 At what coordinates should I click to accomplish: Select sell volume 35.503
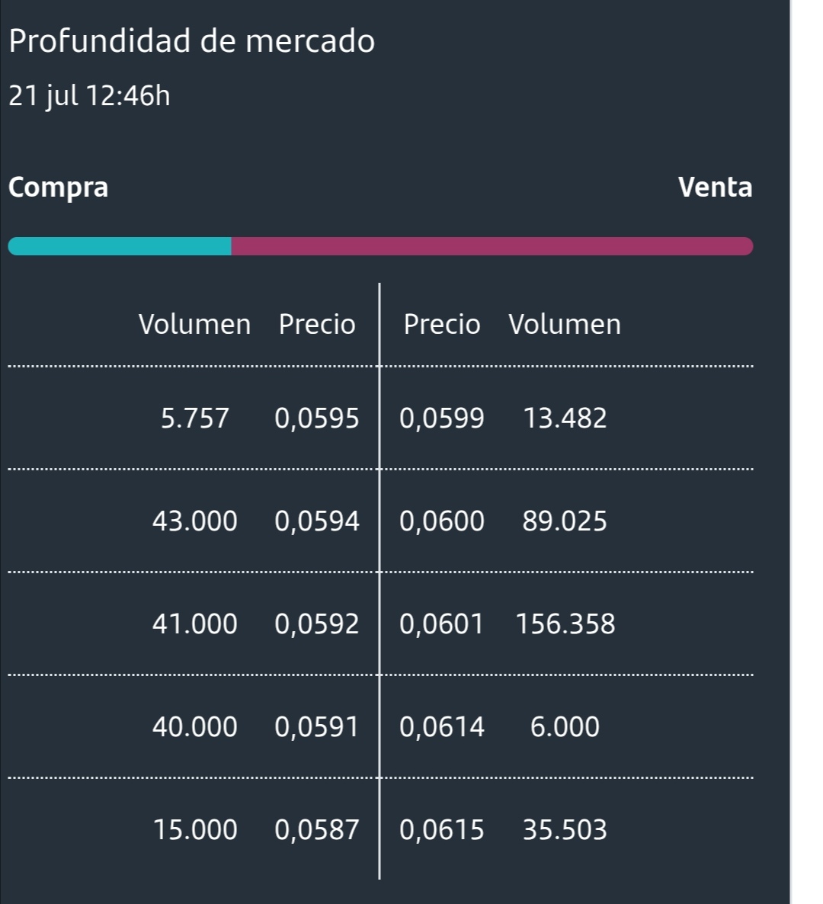[x=565, y=830]
